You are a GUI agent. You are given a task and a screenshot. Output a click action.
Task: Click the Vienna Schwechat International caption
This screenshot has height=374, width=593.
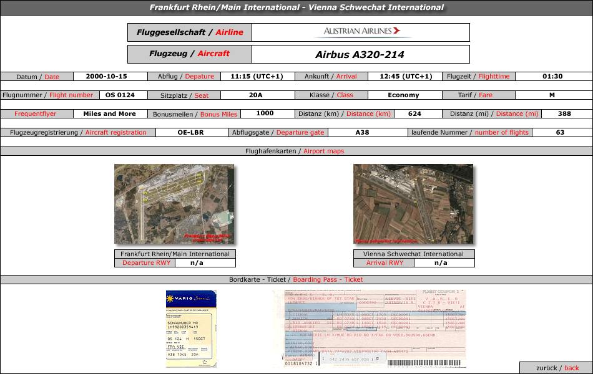414,254
